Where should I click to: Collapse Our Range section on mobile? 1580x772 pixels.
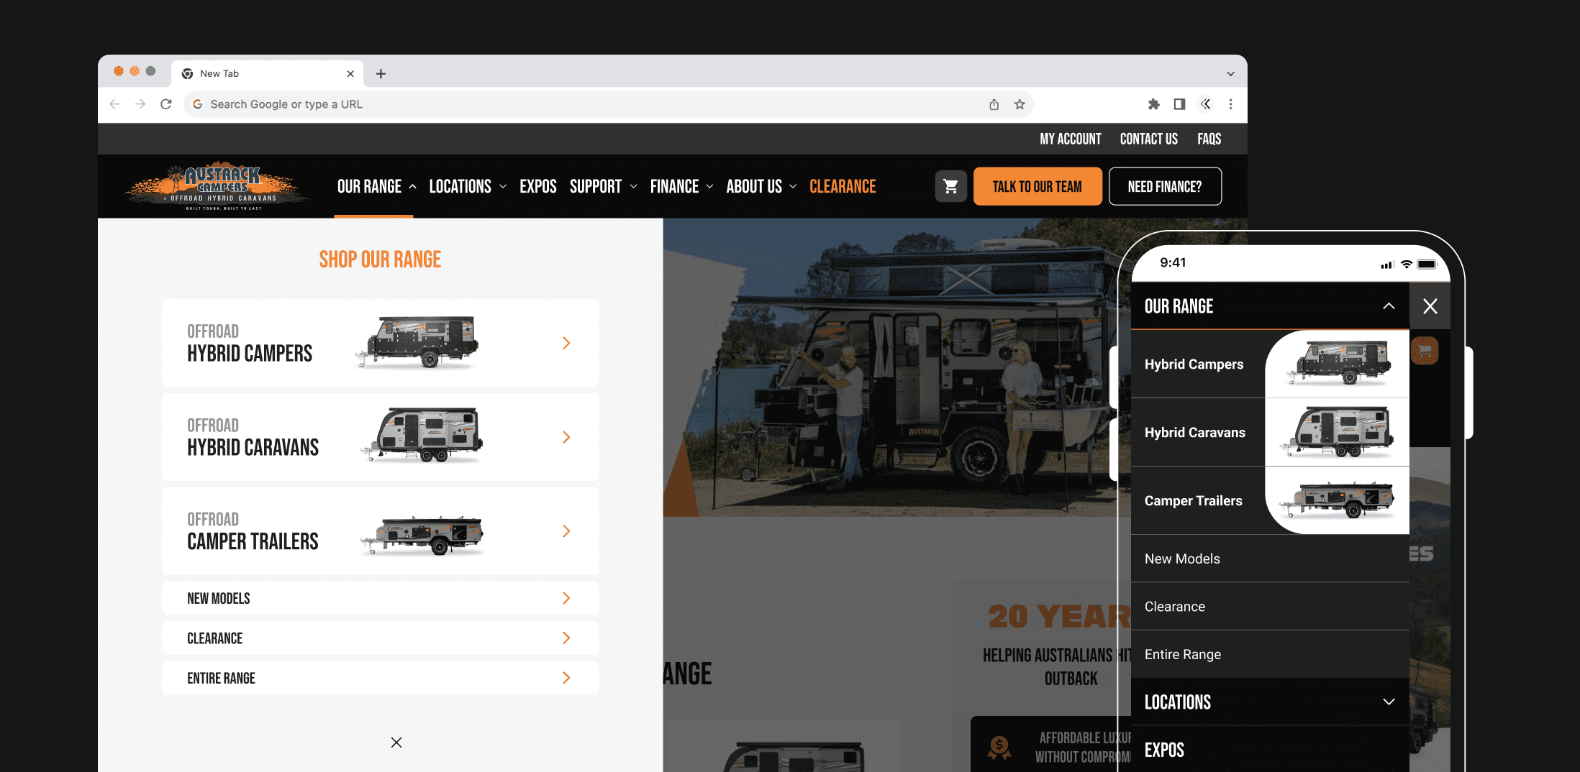coord(1389,306)
